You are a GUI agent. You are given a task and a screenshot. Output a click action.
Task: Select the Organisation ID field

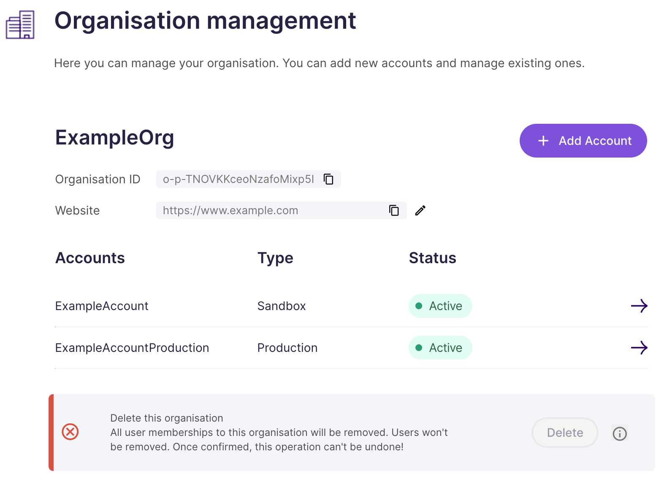coord(248,179)
